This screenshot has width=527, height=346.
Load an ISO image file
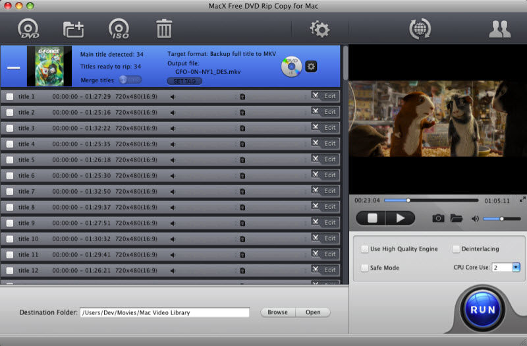(x=119, y=29)
